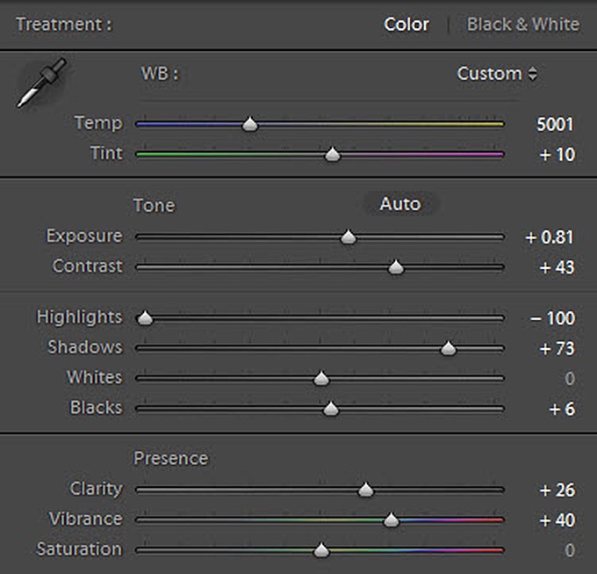This screenshot has height=574, width=597.
Task: Click the Tint slider handle
Action: 332,155
